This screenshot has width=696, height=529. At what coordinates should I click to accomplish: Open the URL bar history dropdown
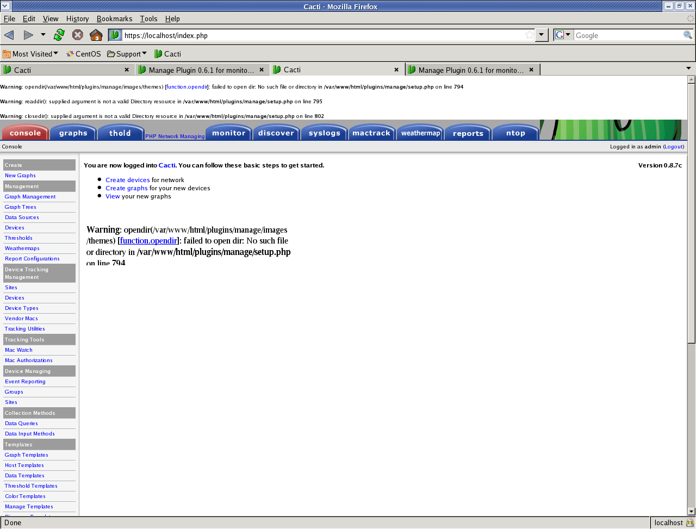542,35
